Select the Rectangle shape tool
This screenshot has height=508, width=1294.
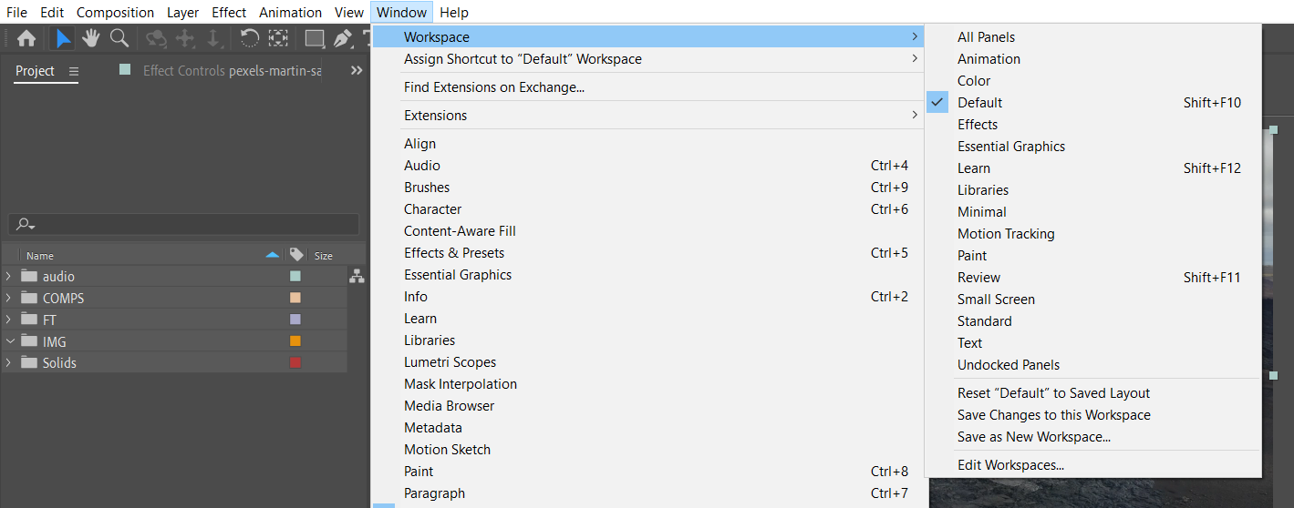click(315, 38)
